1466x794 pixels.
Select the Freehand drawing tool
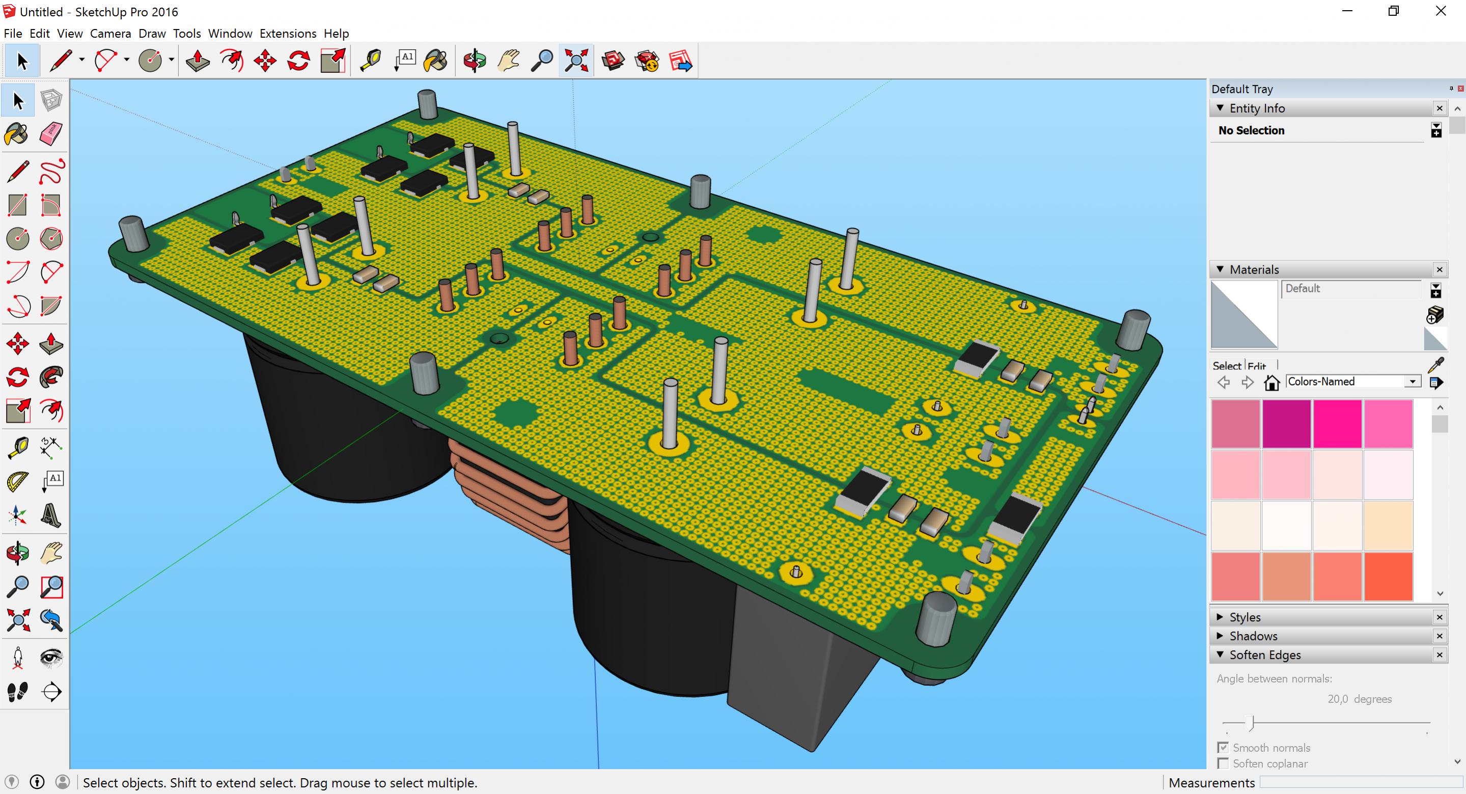(x=51, y=172)
